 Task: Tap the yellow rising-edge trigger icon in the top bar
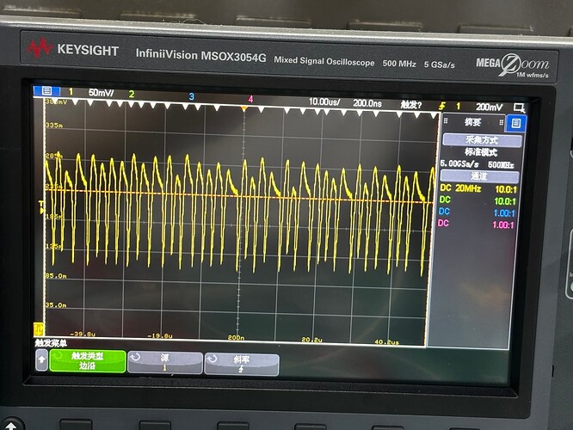(442, 106)
